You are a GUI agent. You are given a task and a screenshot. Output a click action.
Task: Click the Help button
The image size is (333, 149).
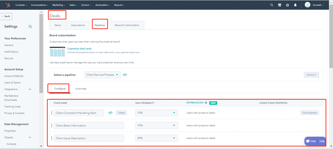click(x=322, y=141)
